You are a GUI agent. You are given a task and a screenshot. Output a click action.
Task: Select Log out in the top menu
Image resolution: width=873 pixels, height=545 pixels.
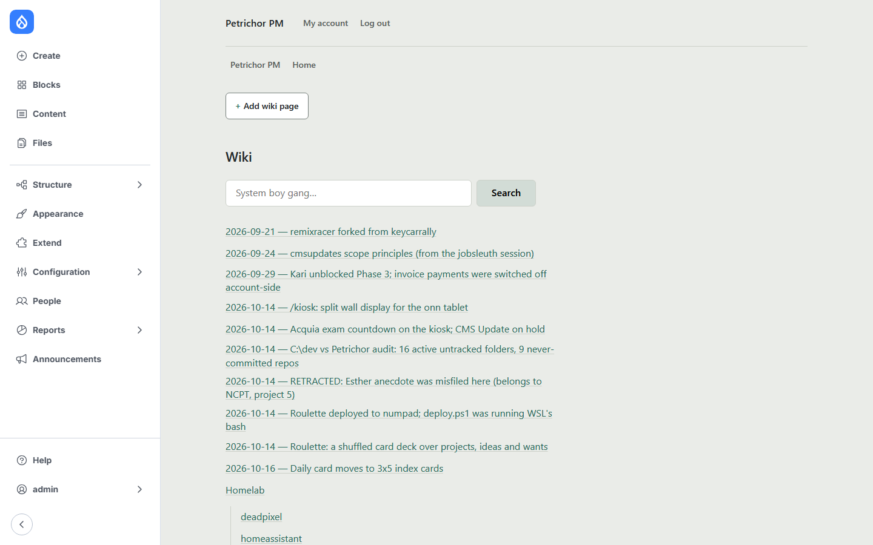coord(375,23)
